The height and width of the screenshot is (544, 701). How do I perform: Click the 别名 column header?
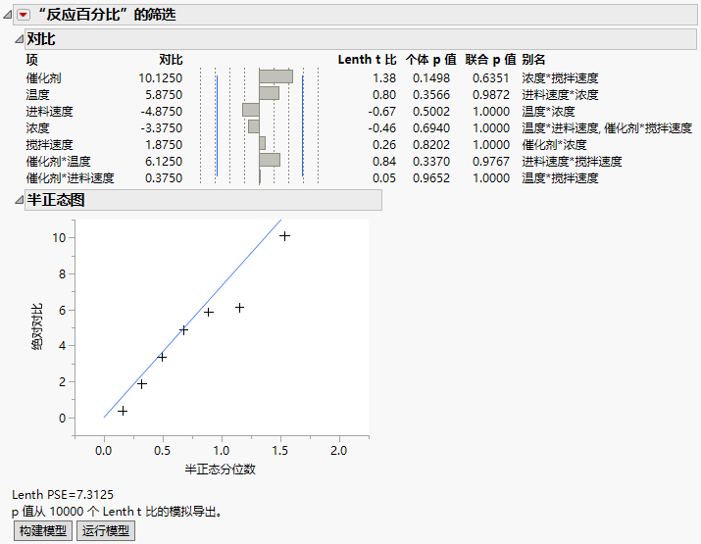click(x=533, y=60)
